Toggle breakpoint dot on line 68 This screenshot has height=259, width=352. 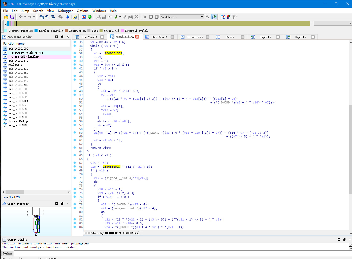click(x=75, y=167)
